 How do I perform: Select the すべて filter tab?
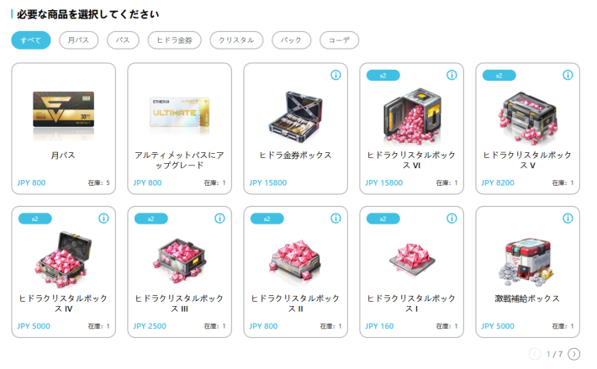31,40
